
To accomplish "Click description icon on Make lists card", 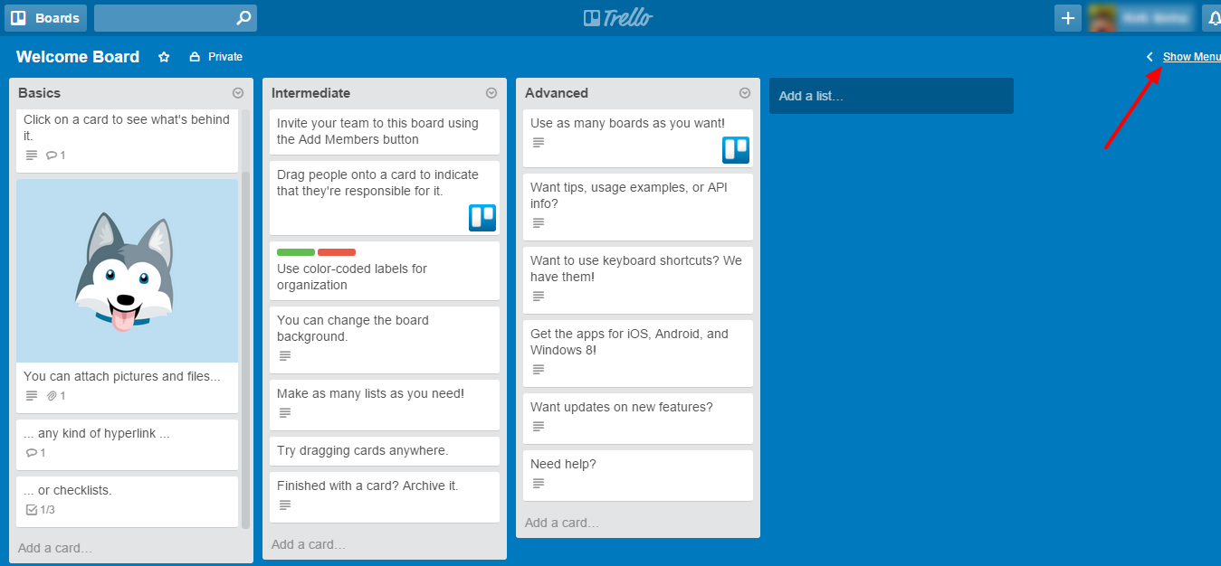I will click(285, 413).
